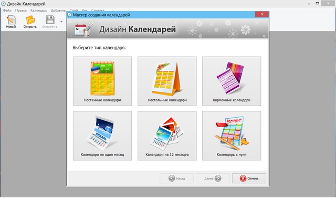The height and width of the screenshot is (198, 336).
Task: Select one-month calendar (Календари на один месяц)
Action: (102, 136)
